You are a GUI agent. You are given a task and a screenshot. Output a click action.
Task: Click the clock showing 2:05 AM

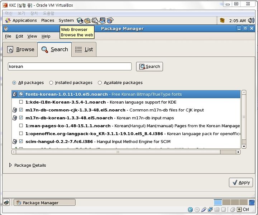coord(237,21)
